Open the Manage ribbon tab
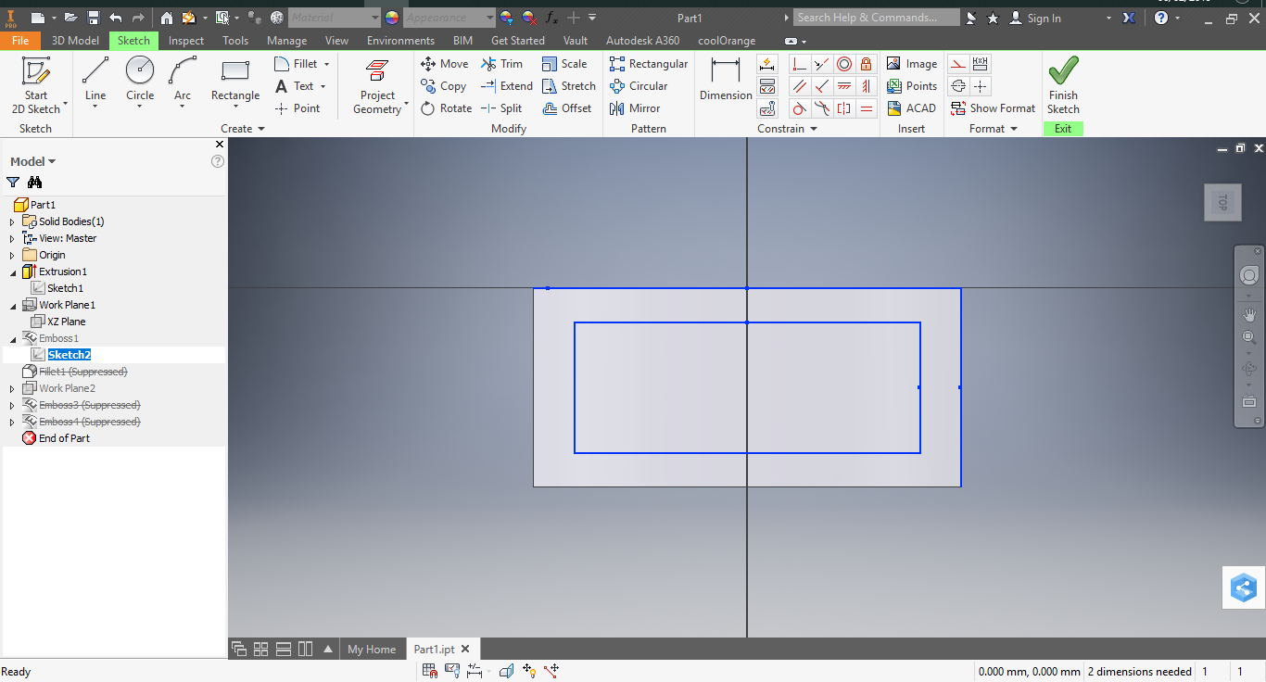 286,41
